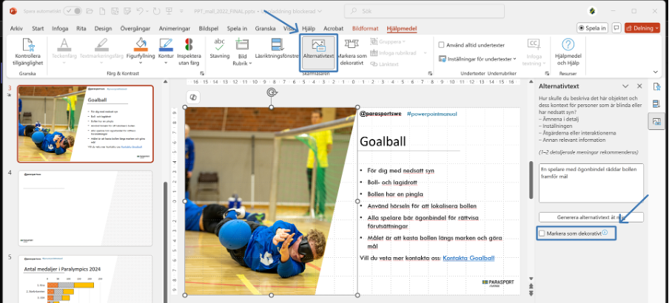The image size is (669, 303).
Task: Select slide 4 thumbnail
Action: click(x=85, y=208)
